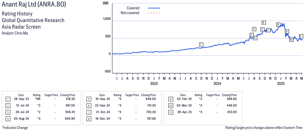The height and width of the screenshot is (130, 306).
Task: Select the 29-Sep-23 date cell
Action: 21,99
